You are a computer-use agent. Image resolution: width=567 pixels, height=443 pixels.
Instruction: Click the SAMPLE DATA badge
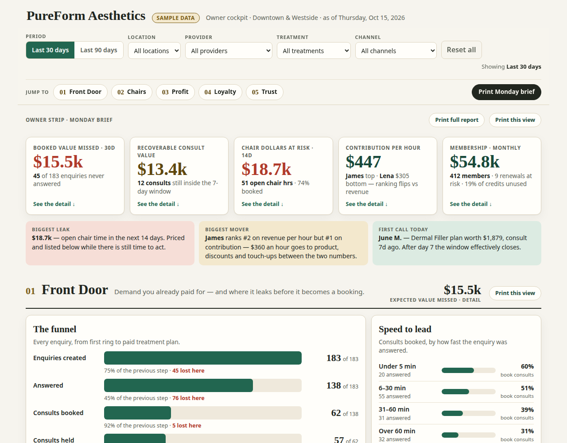[x=176, y=18]
